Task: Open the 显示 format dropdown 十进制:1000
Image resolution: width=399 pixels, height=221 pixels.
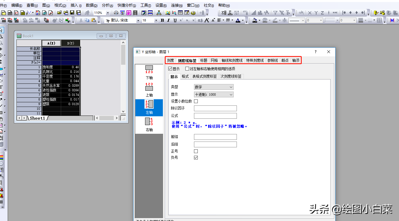Action: pyautogui.click(x=214, y=94)
